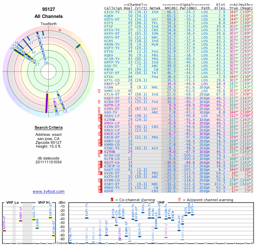
Task: Click the datecode 201111101054
Action: (49, 162)
